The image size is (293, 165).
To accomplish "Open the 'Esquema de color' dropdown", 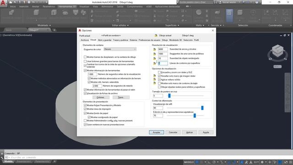I will tap(120, 49).
